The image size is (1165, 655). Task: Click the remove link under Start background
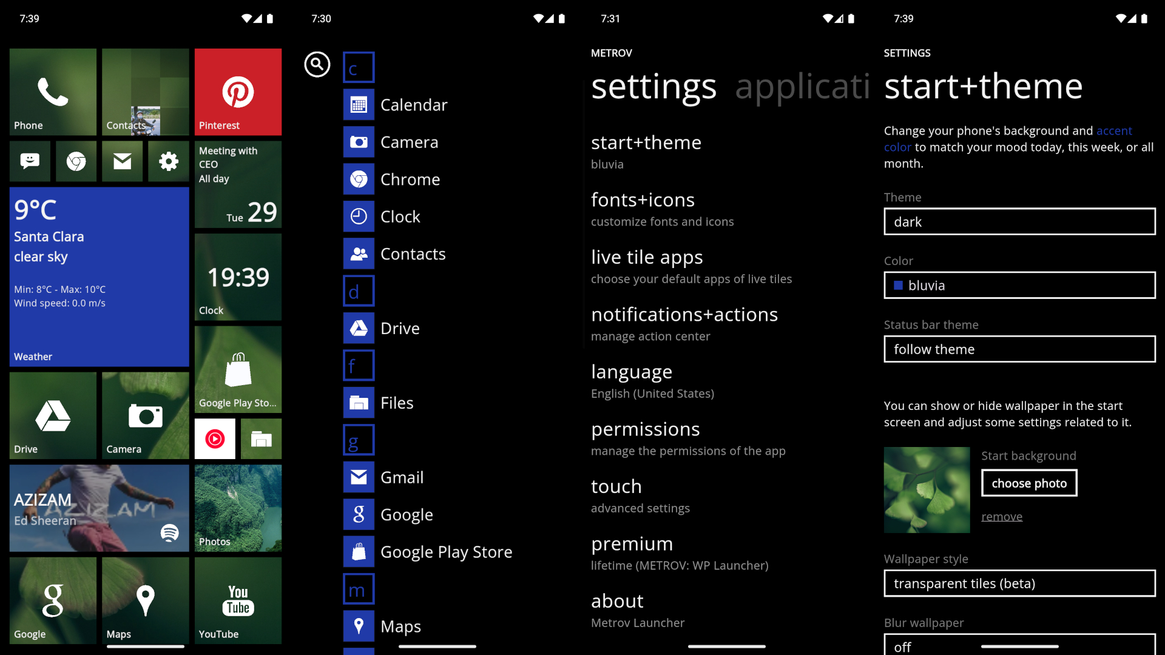click(1001, 516)
